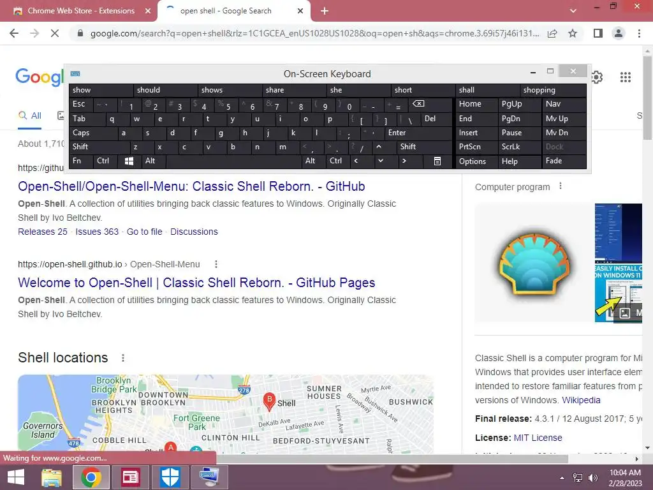Open a new tab with plus button
The height and width of the screenshot is (490, 653).
pos(325,11)
